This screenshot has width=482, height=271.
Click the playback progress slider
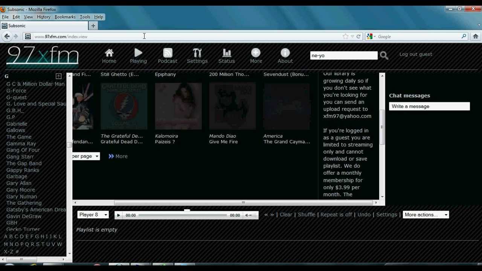click(183, 215)
